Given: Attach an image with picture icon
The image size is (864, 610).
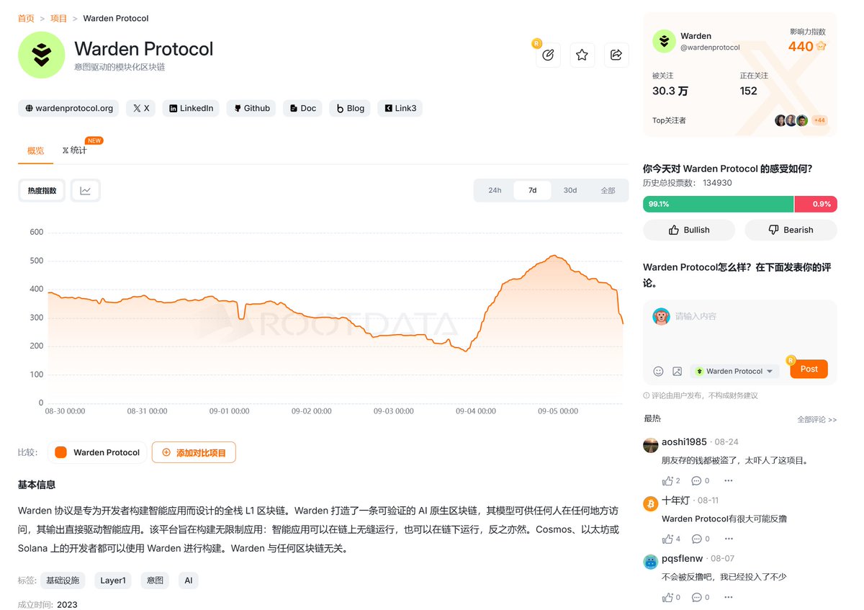Looking at the screenshot, I should point(677,371).
